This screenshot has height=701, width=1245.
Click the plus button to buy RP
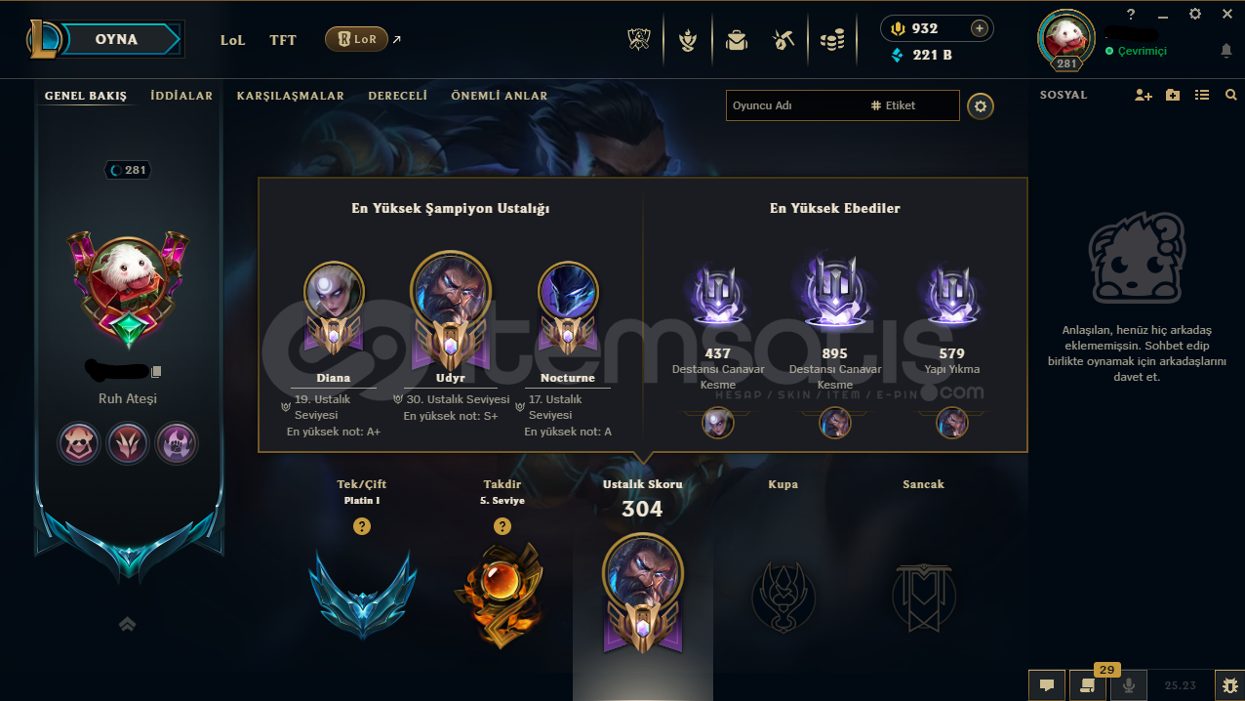click(x=979, y=28)
